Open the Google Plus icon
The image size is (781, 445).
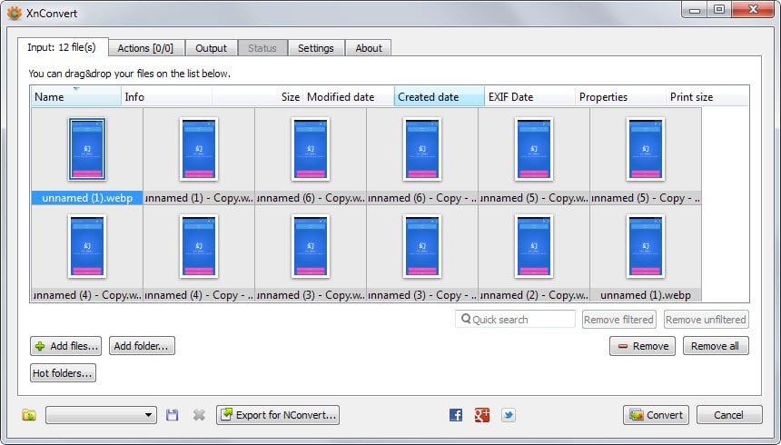(x=482, y=415)
